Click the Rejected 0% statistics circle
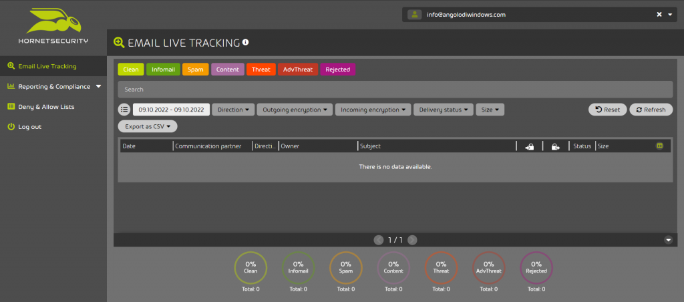 [536, 268]
